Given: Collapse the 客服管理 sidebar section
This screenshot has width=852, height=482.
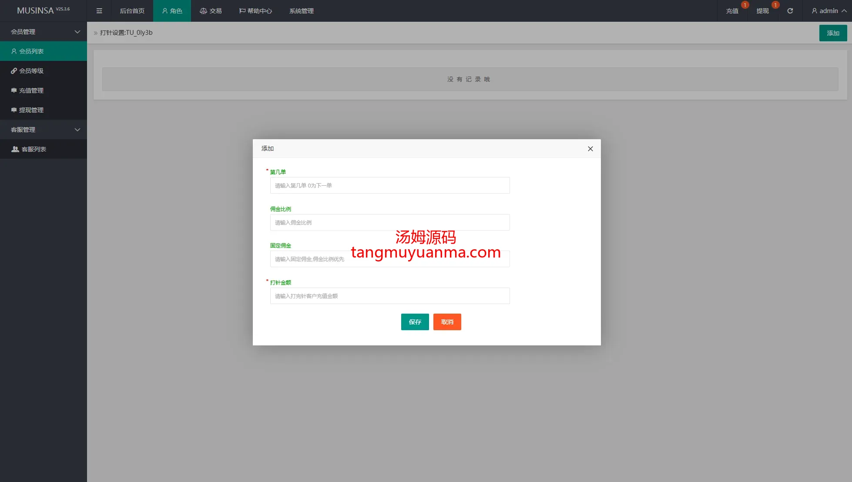Looking at the screenshot, I should 44,130.
